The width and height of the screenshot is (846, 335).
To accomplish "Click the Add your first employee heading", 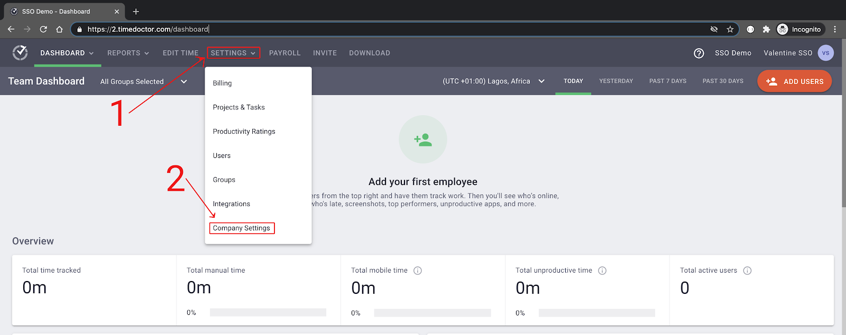I will (x=423, y=182).
